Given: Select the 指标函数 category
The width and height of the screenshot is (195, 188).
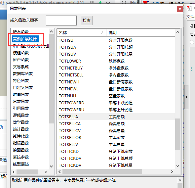Looking at the screenshot, I should tap(21, 143).
